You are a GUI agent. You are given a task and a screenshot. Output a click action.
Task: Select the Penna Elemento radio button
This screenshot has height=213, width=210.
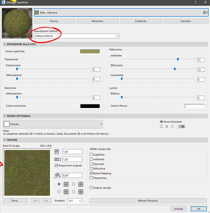click(161, 122)
